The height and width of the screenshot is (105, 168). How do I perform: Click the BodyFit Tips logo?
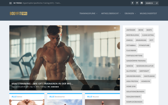[x=18, y=13]
